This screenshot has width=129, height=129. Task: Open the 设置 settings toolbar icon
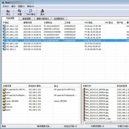click(19, 11)
